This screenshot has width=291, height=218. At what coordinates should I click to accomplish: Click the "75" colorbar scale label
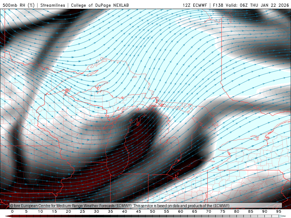(223, 211)
